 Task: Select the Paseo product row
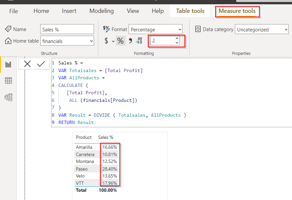(x=97, y=169)
